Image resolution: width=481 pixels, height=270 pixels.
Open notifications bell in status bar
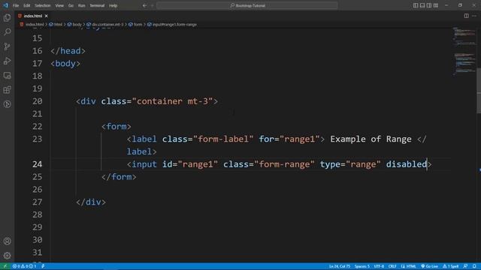(474, 266)
